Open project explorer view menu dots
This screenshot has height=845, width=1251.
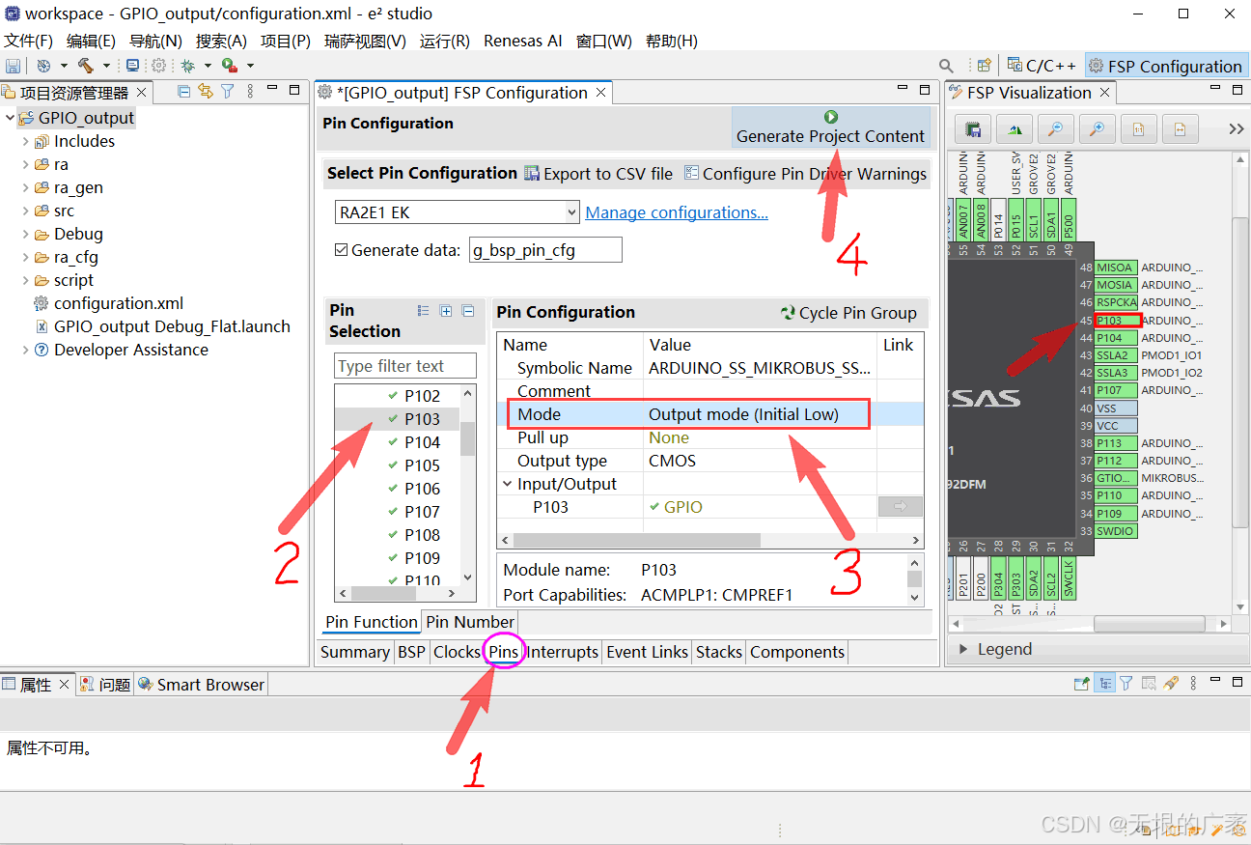click(251, 92)
